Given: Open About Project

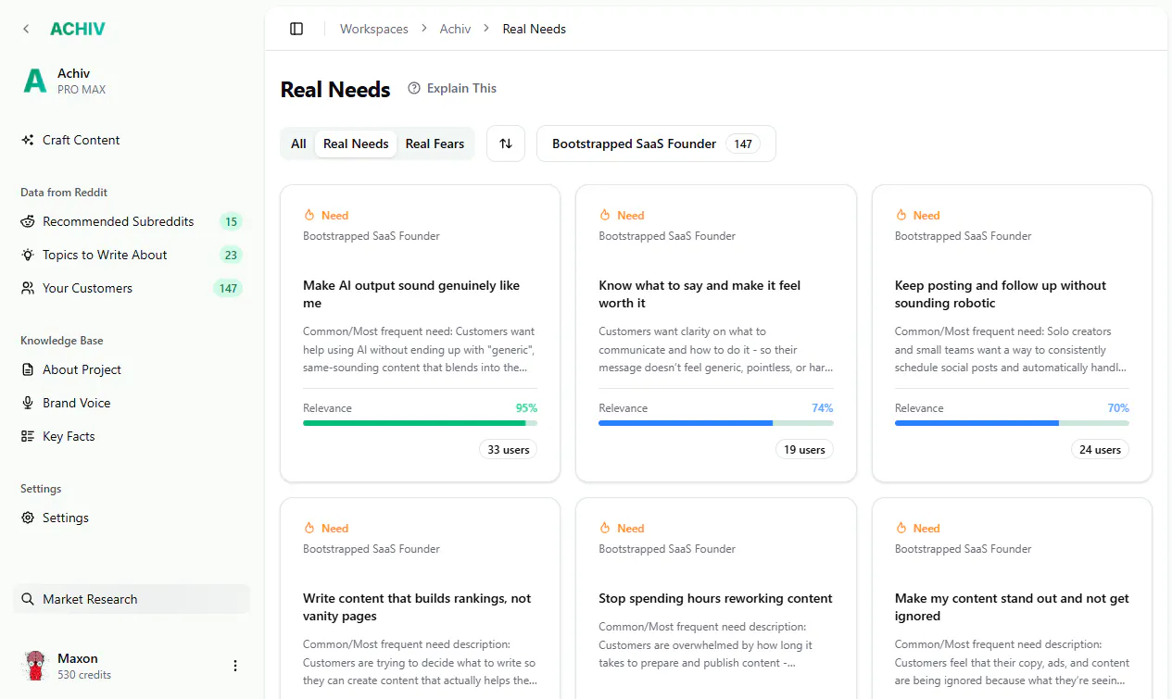Looking at the screenshot, I should click(x=132, y=369).
